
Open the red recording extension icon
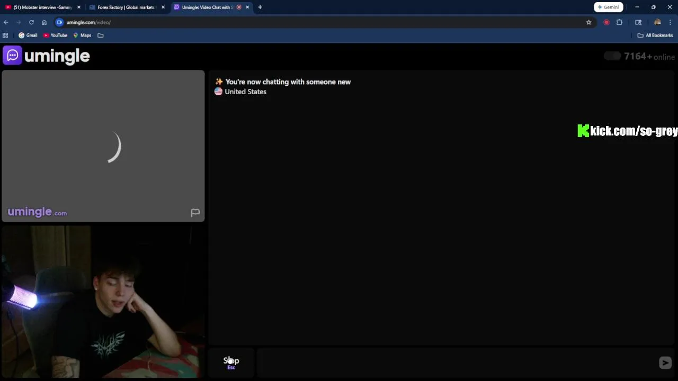(606, 22)
